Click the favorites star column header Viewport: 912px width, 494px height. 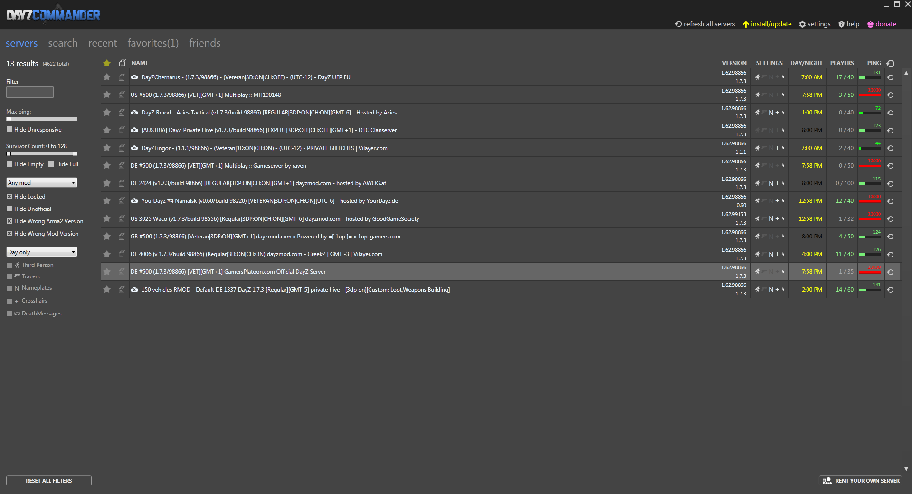click(107, 63)
